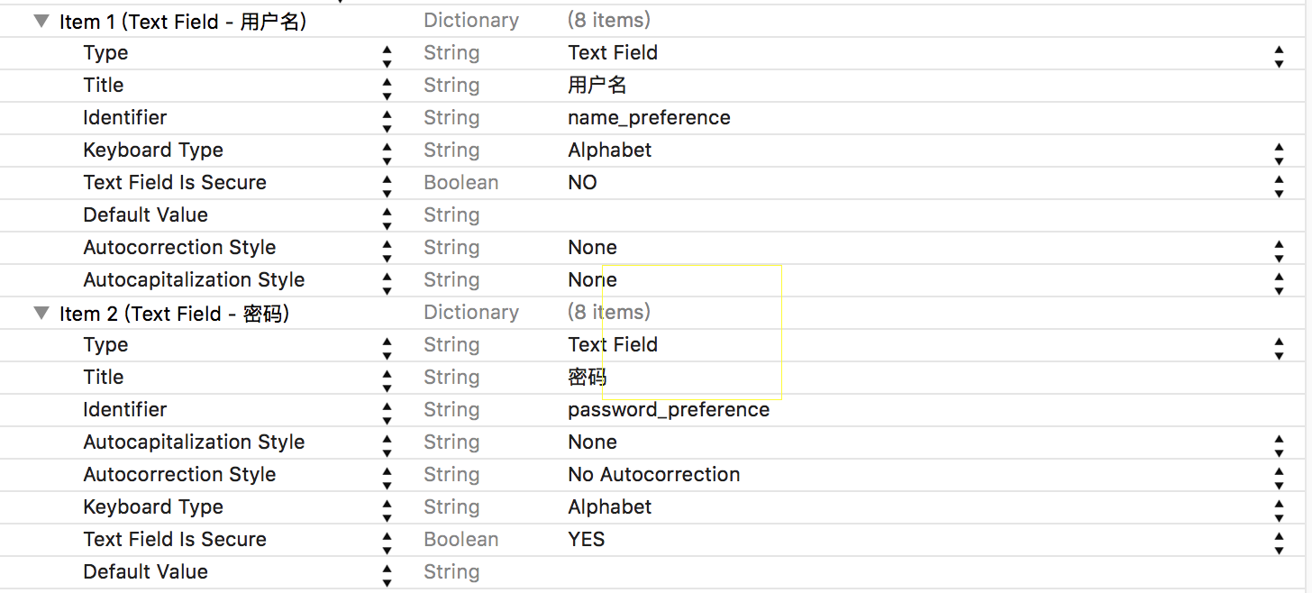The image size is (1312, 593).
Task: Collapse Item 2 (Text Field - 密码) disclosure triangle
Action: (41, 313)
